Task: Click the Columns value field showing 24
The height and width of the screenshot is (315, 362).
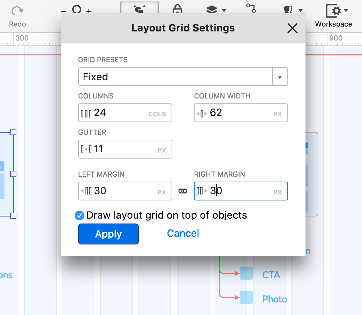Action: pyautogui.click(x=125, y=113)
